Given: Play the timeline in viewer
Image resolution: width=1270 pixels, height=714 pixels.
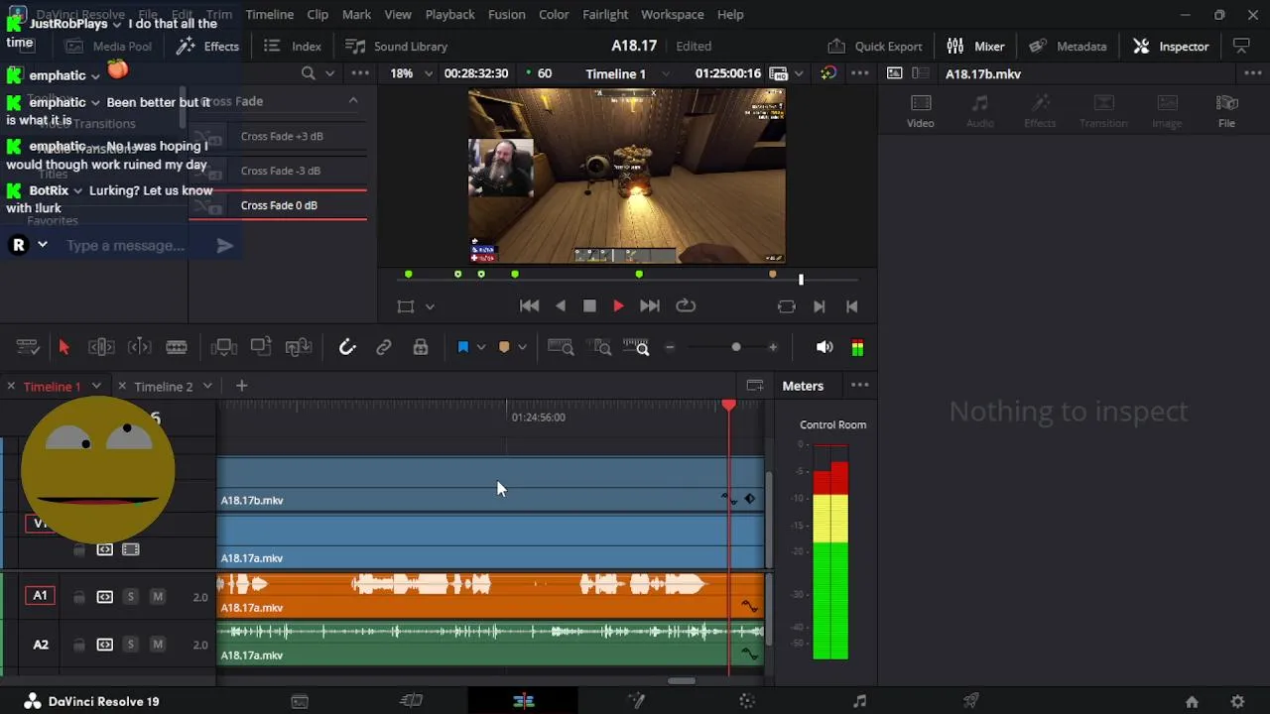Looking at the screenshot, I should (618, 306).
